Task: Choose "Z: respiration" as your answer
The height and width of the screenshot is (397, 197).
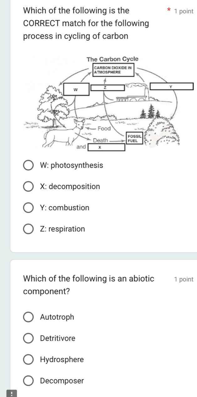Action: click(29, 229)
